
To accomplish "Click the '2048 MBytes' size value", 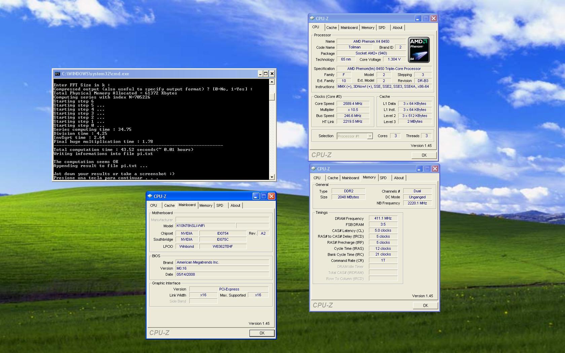I will click(x=348, y=197).
